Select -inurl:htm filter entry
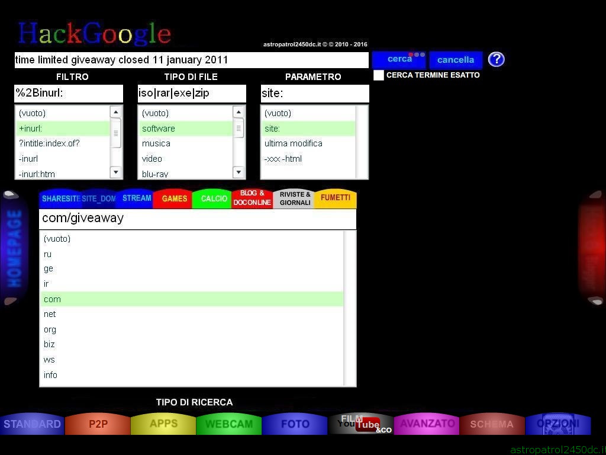Image resolution: width=606 pixels, height=455 pixels. pyautogui.click(x=64, y=174)
